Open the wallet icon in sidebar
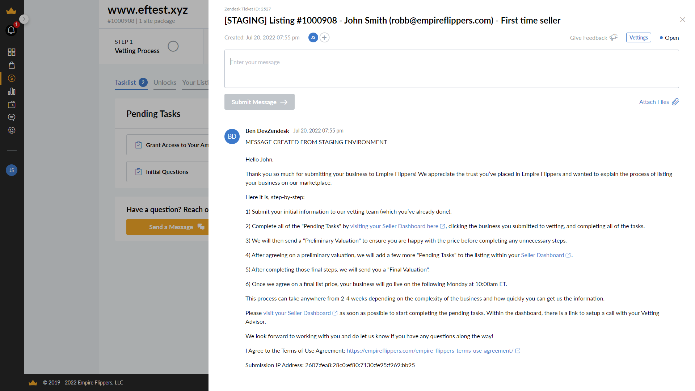 point(12,104)
